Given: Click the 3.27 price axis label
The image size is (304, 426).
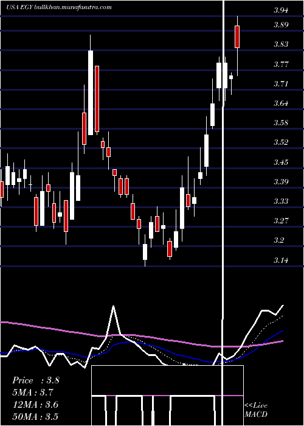Looking at the screenshot, I should [281, 220].
